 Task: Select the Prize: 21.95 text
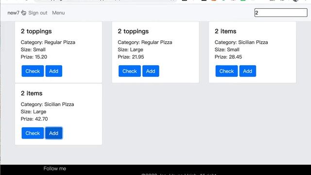tap(131, 57)
